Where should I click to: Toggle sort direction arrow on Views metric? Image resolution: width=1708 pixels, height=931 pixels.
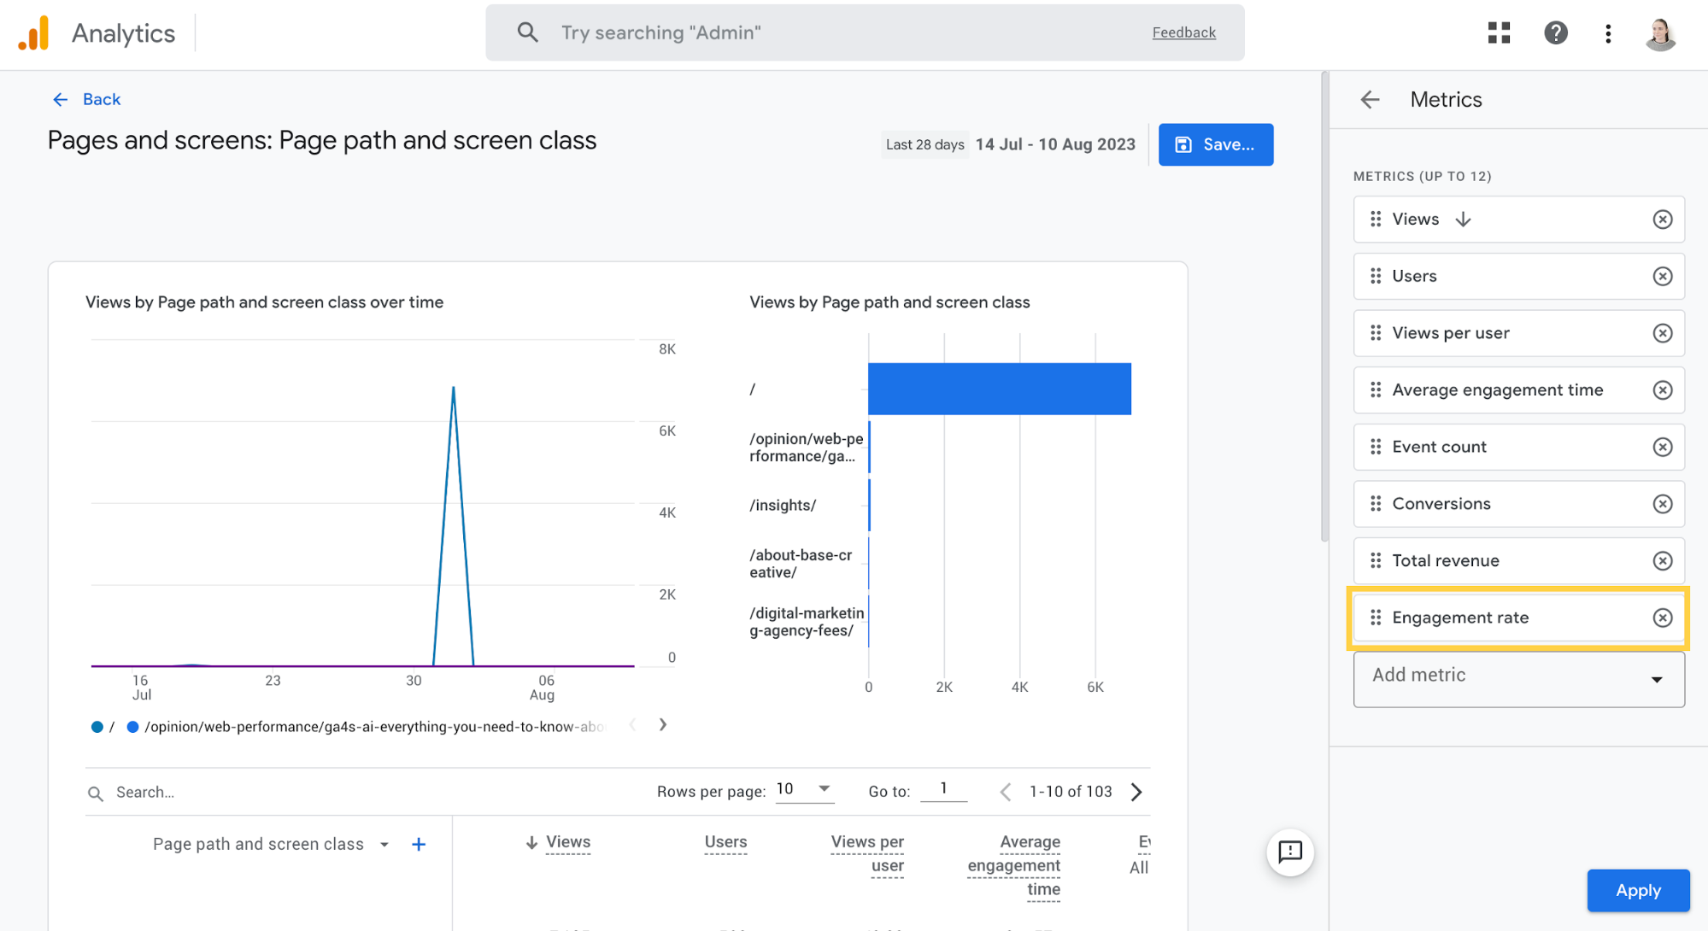click(x=1463, y=219)
